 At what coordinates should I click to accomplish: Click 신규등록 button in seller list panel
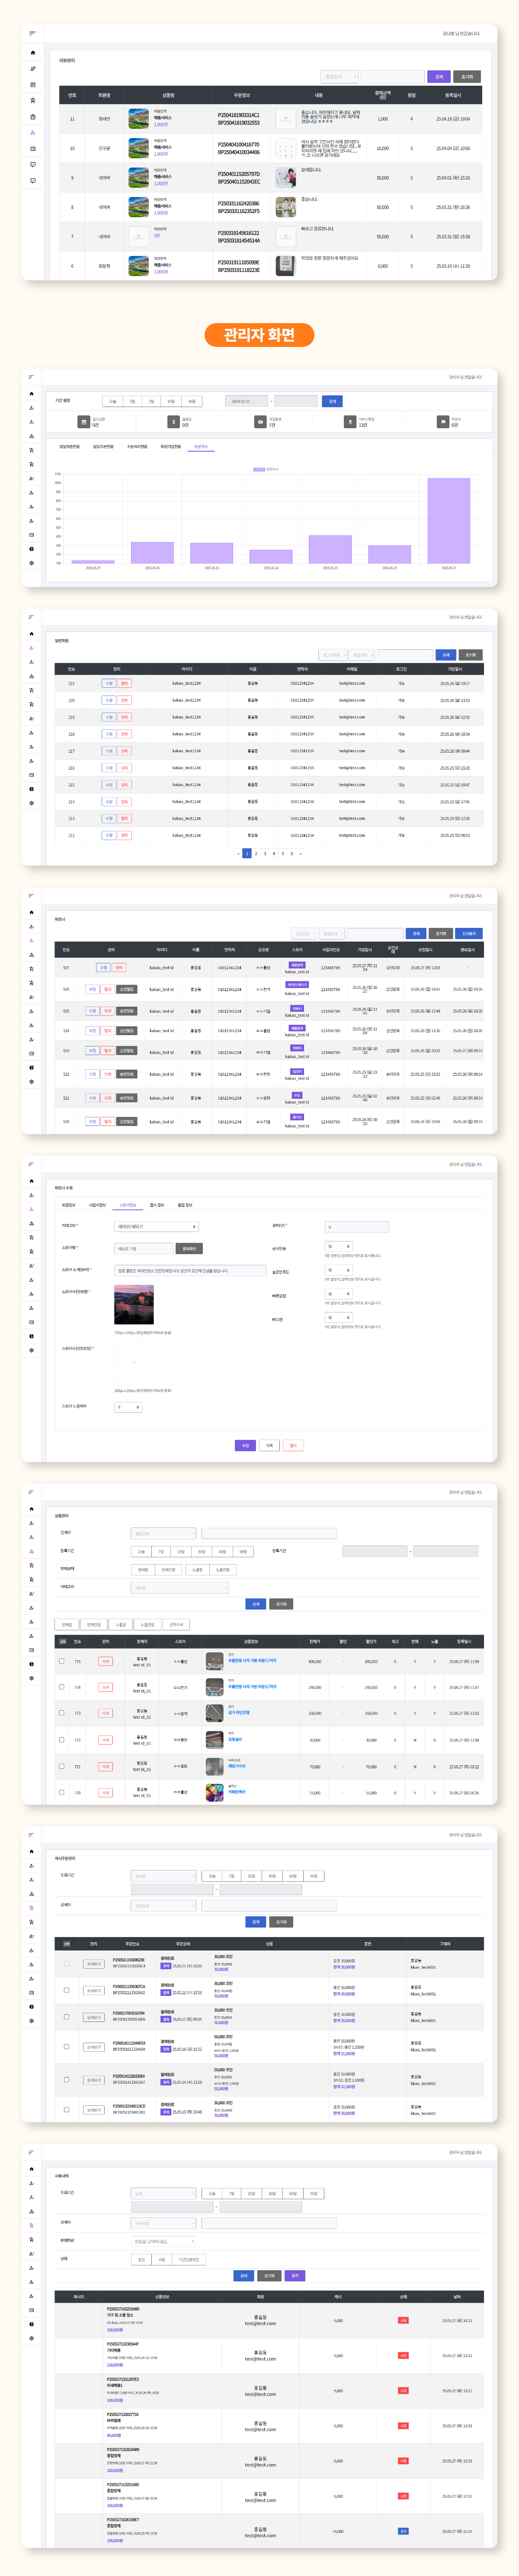pyautogui.click(x=469, y=933)
